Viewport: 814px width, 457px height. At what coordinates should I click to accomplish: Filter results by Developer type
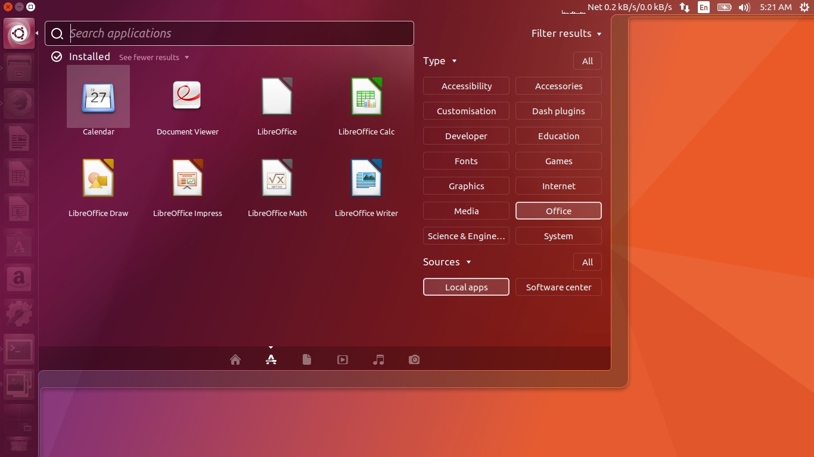466,136
